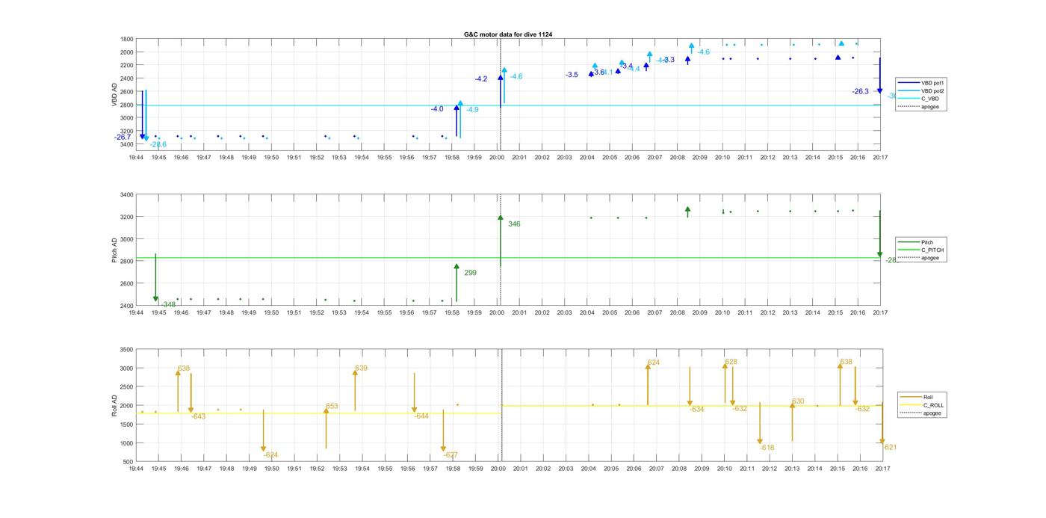Click the golden down arrow labeled -618
This screenshot has width=1046, height=518.
point(760,423)
